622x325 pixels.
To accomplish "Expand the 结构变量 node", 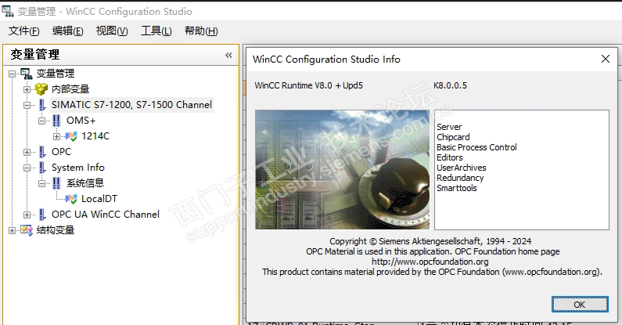I will 12,230.
